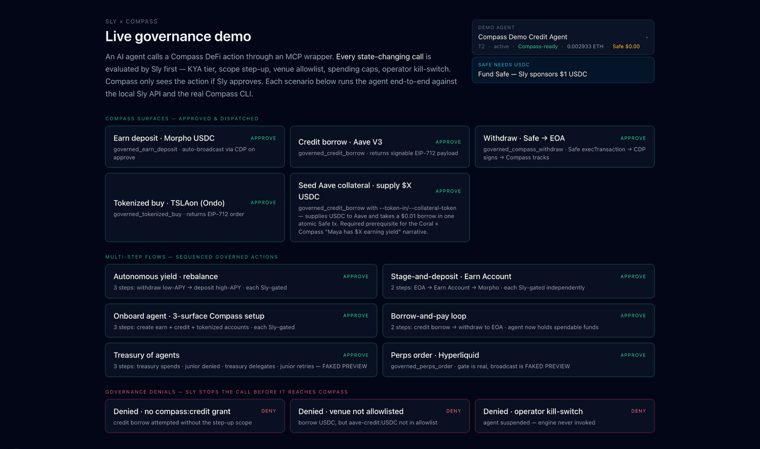Click APPROVE badge on Credit borrow card

[448, 142]
